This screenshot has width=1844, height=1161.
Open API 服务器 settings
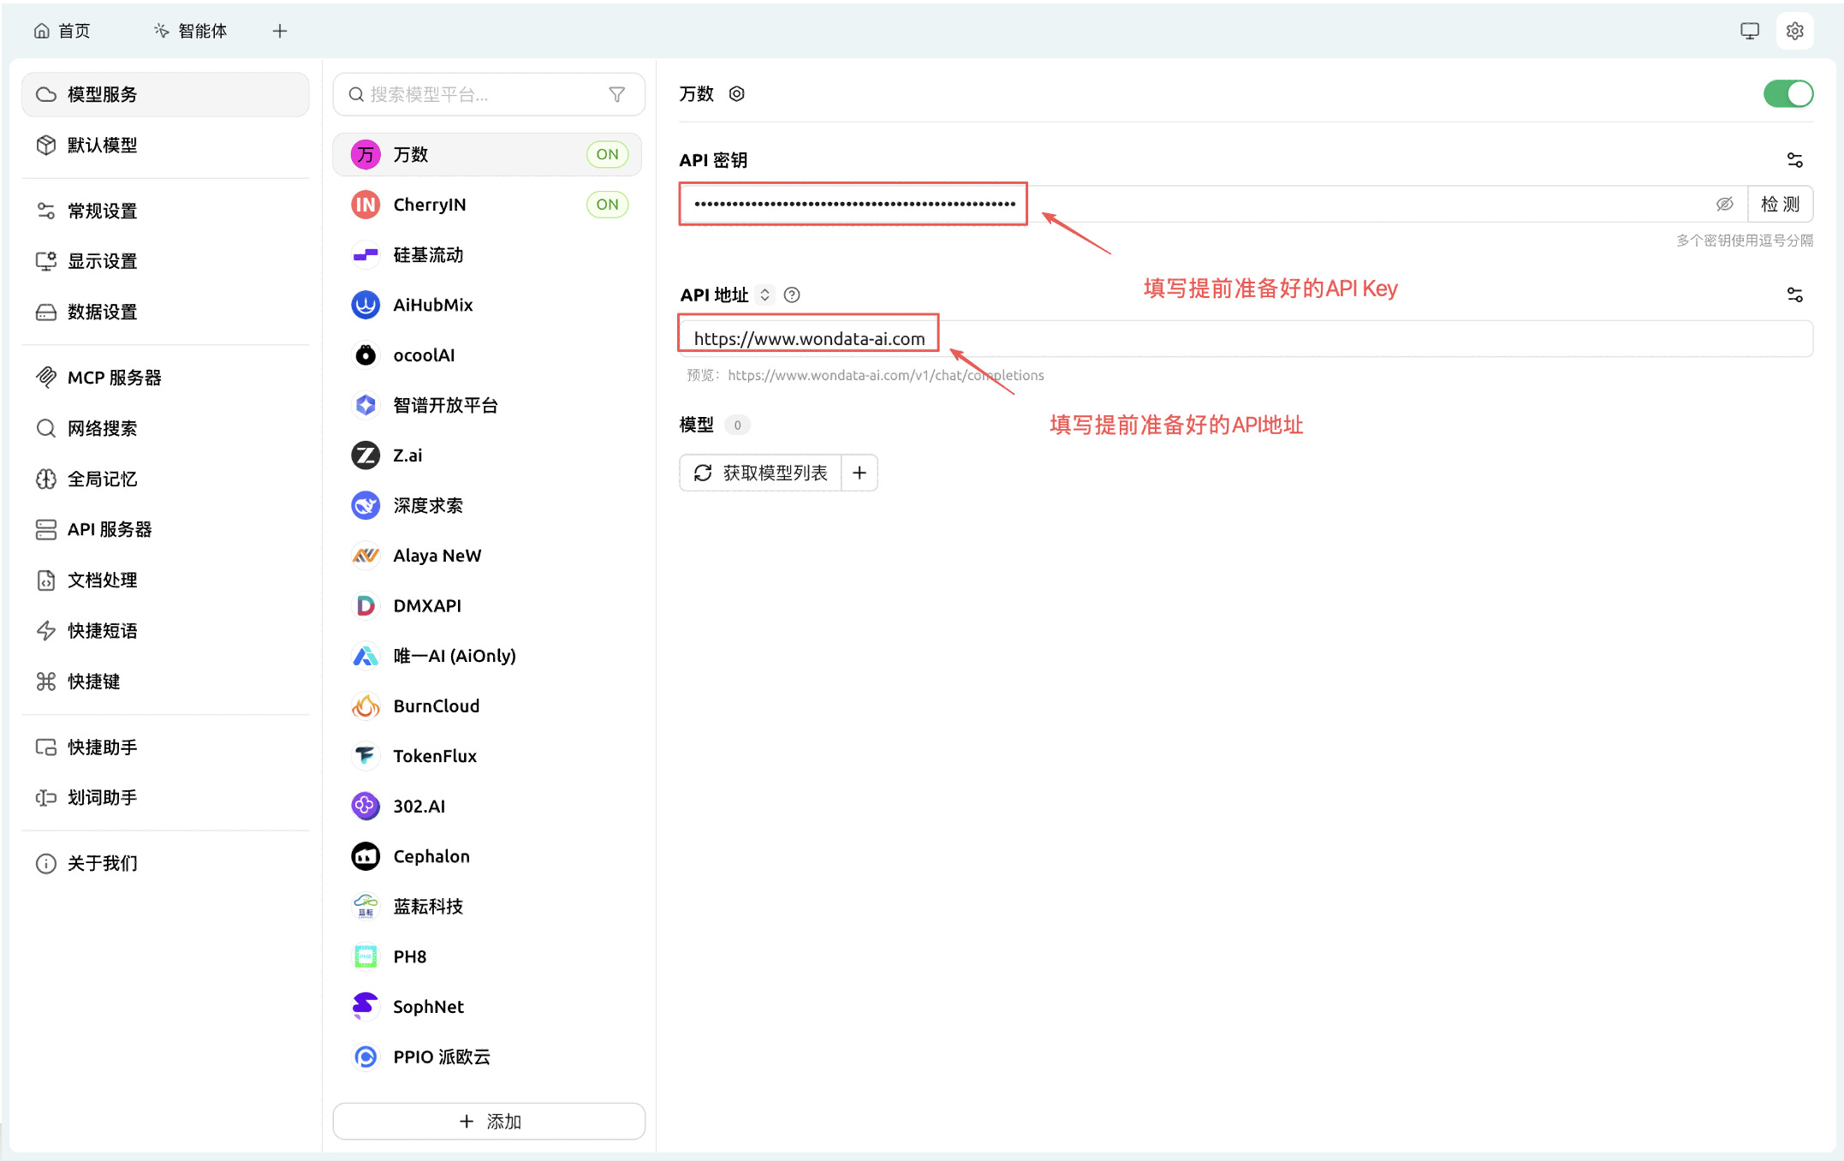coord(165,529)
